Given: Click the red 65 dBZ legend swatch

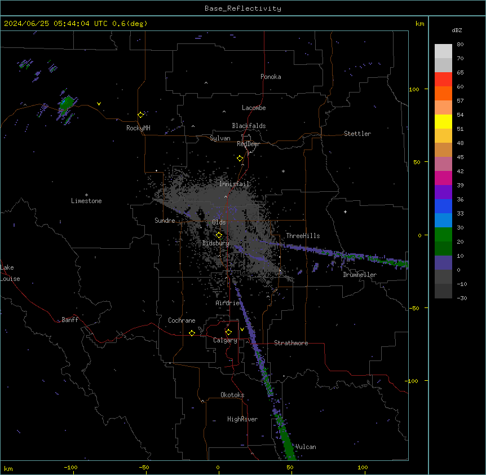Looking at the screenshot, I should pos(443,79).
